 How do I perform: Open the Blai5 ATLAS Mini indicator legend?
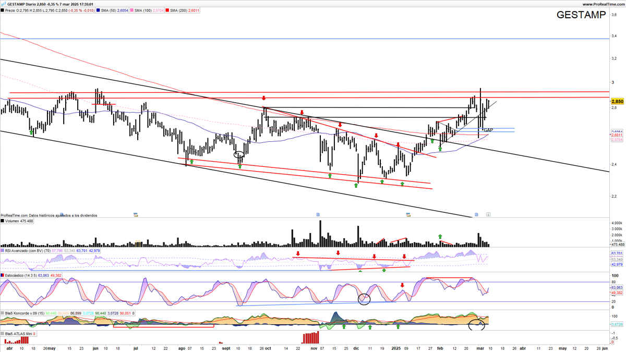click(x=18, y=333)
